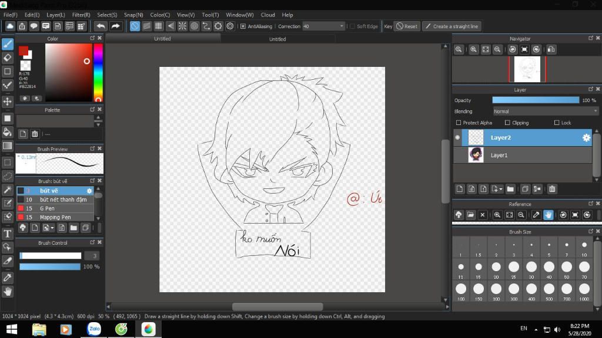Screen dimensions: 602x338
Task: Enable the Clipping checkbox
Action: (507, 123)
